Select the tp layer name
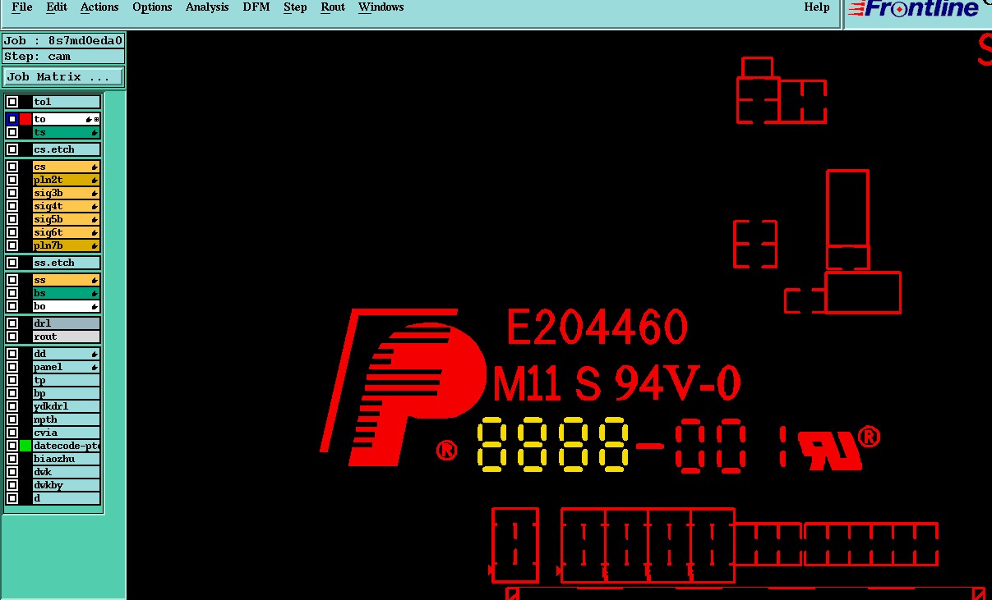This screenshot has width=992, height=600. point(66,380)
